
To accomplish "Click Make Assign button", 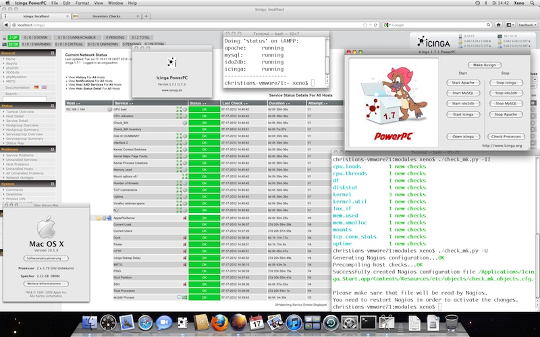I will pos(484,65).
